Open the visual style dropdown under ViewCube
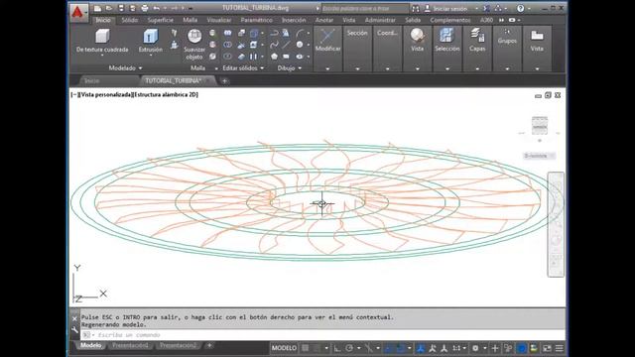This screenshot has height=357, width=635. pos(539,156)
